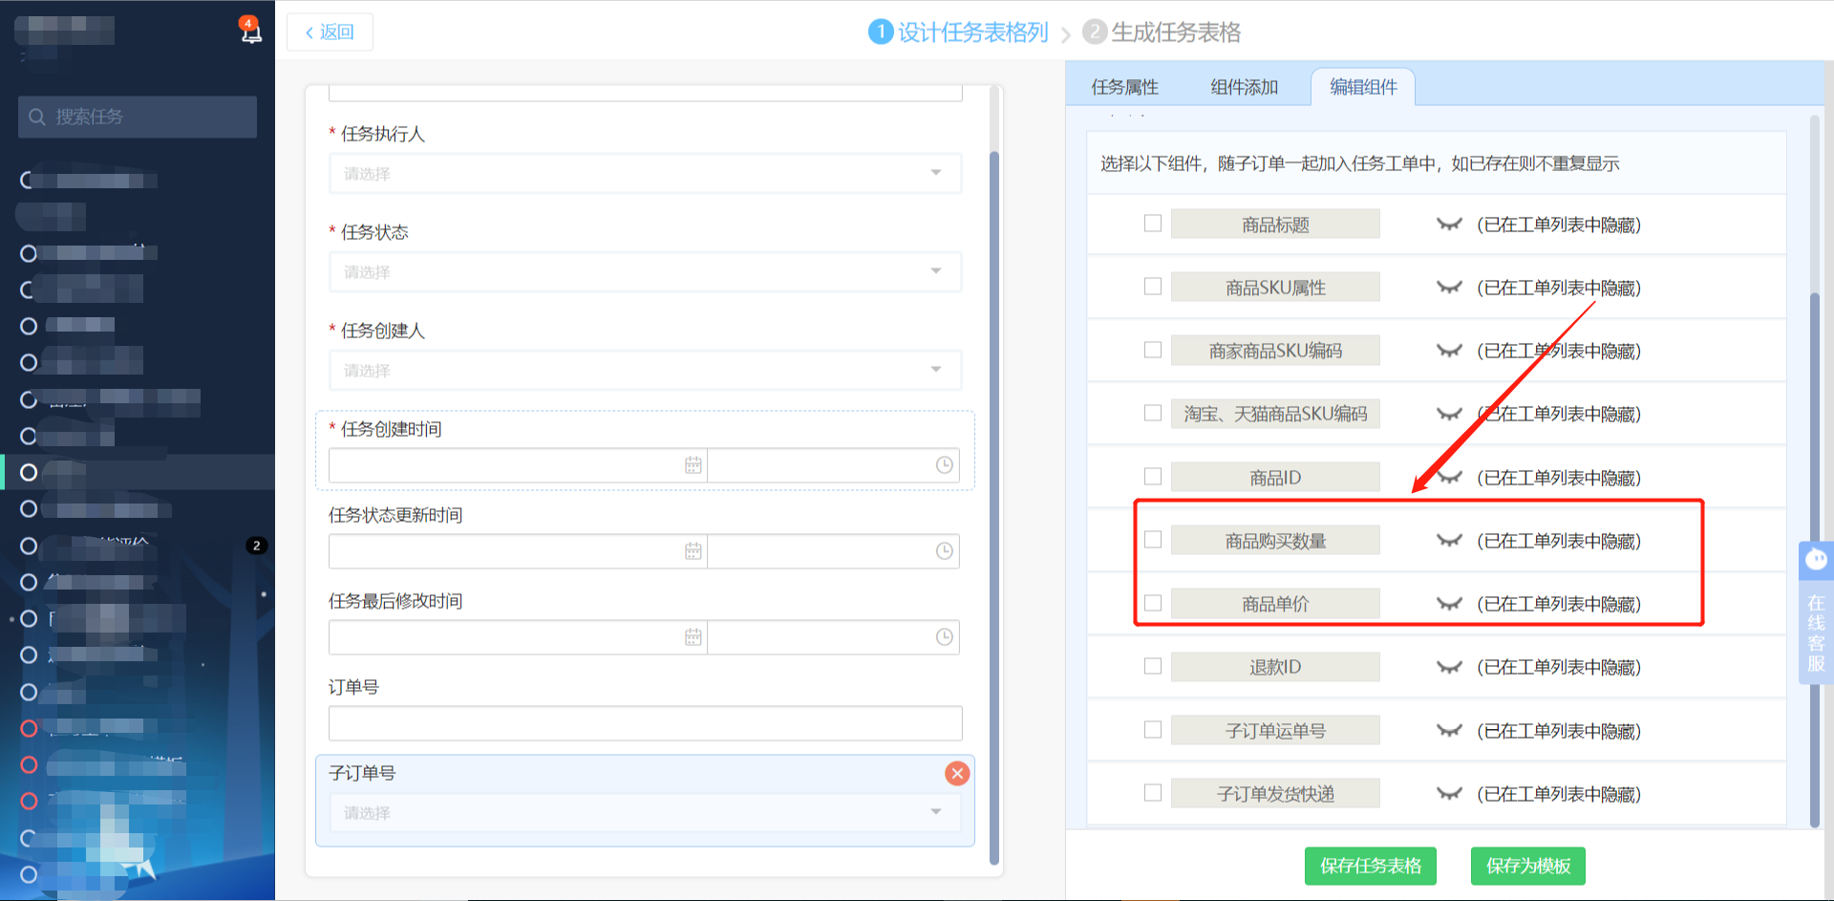The image size is (1834, 901).
Task: Open clock picker for 任务最后修改时间
Action: (944, 637)
